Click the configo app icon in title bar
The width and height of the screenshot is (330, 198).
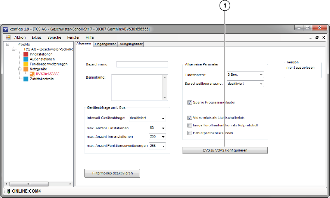click(6, 29)
